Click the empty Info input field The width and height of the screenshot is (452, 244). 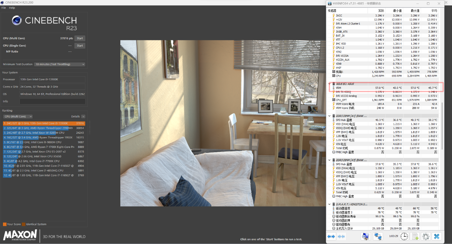[52, 101]
